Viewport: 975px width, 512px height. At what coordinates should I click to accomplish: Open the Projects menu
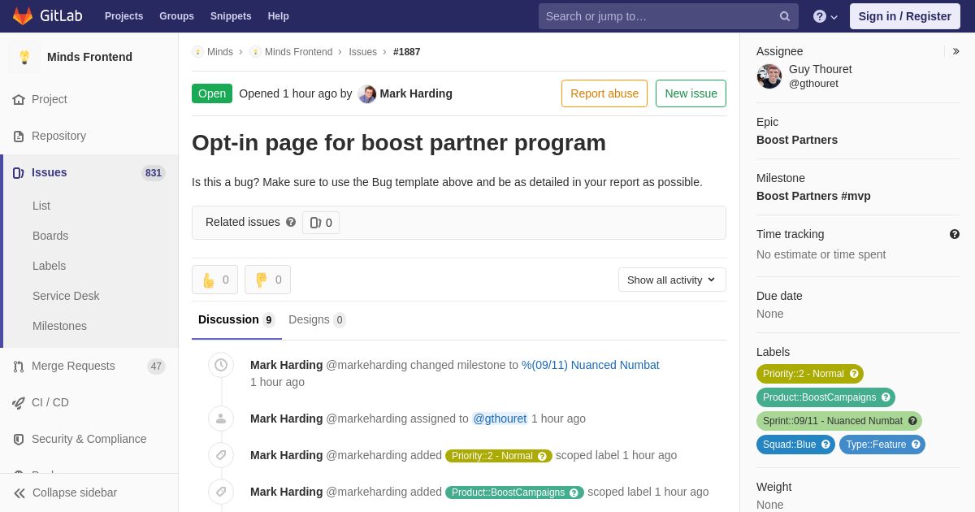click(x=123, y=16)
